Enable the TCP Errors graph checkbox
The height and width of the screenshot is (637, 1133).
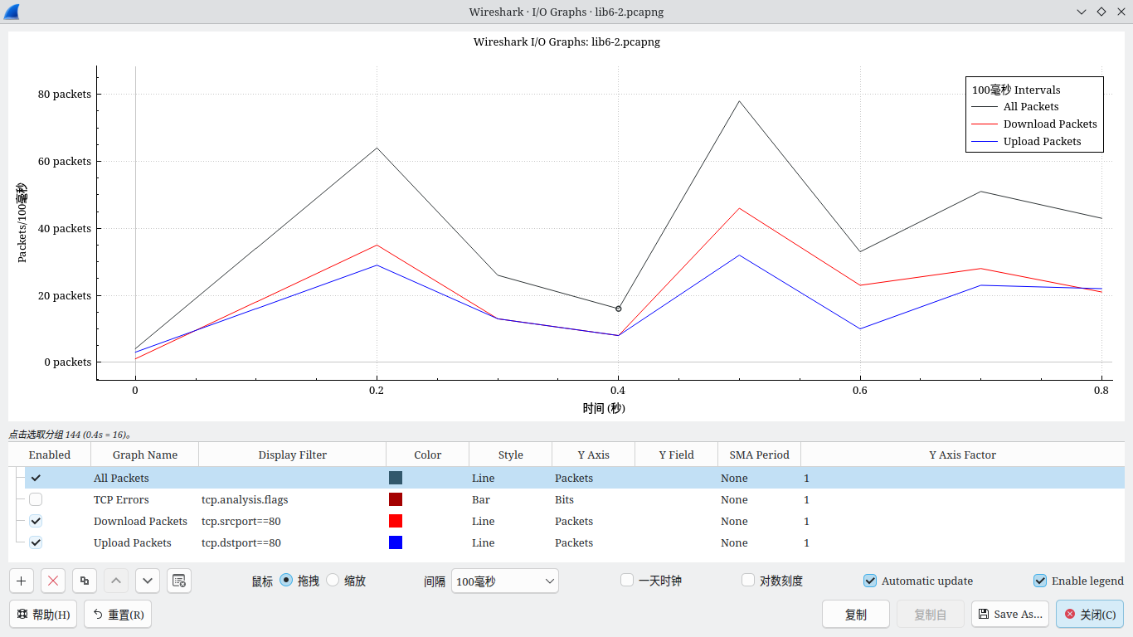[x=36, y=499]
